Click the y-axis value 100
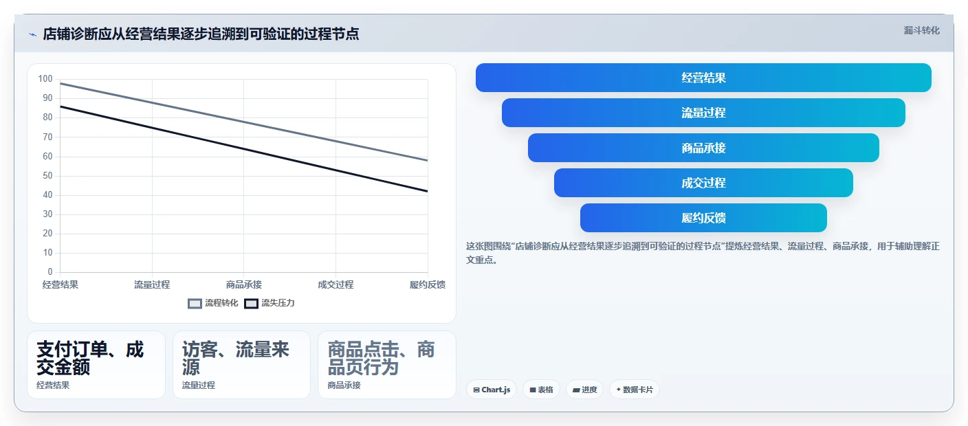Image resolution: width=968 pixels, height=426 pixels. 45,79
